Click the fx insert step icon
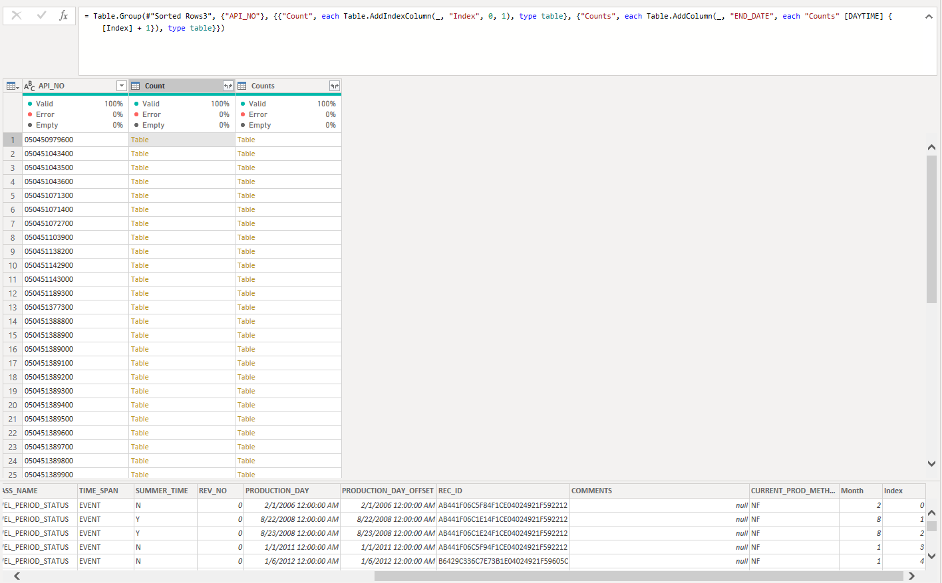Screen dimensions: 942x583 pyautogui.click(x=63, y=15)
